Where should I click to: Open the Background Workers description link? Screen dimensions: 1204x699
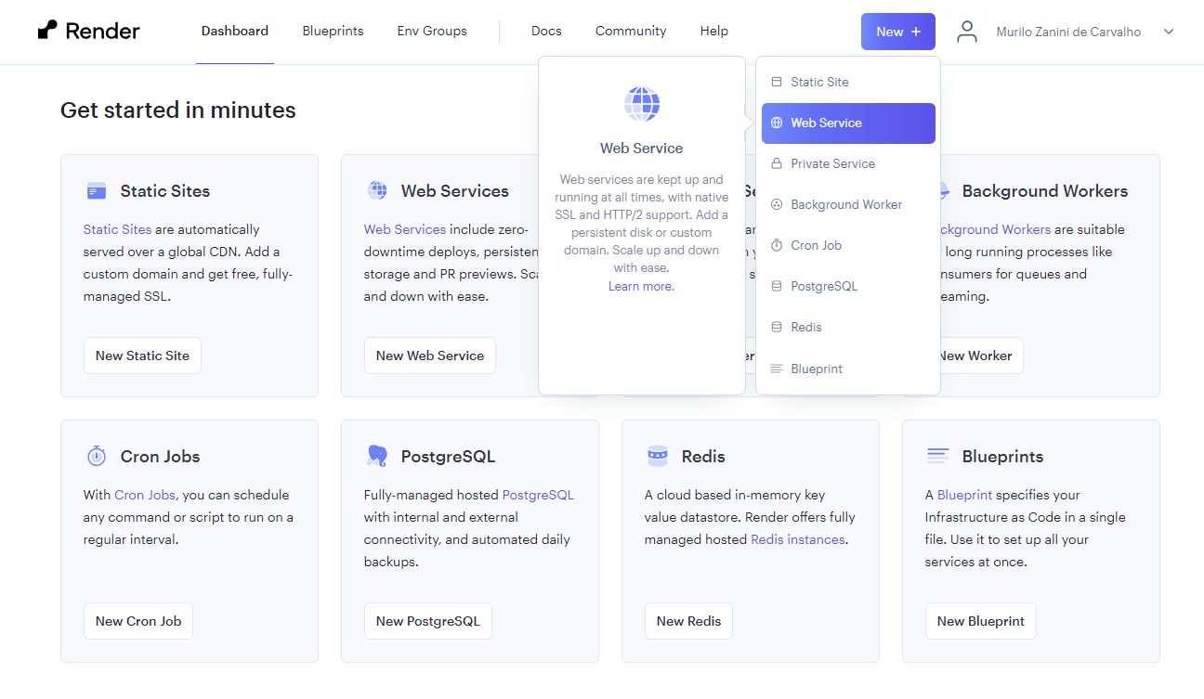(x=996, y=229)
